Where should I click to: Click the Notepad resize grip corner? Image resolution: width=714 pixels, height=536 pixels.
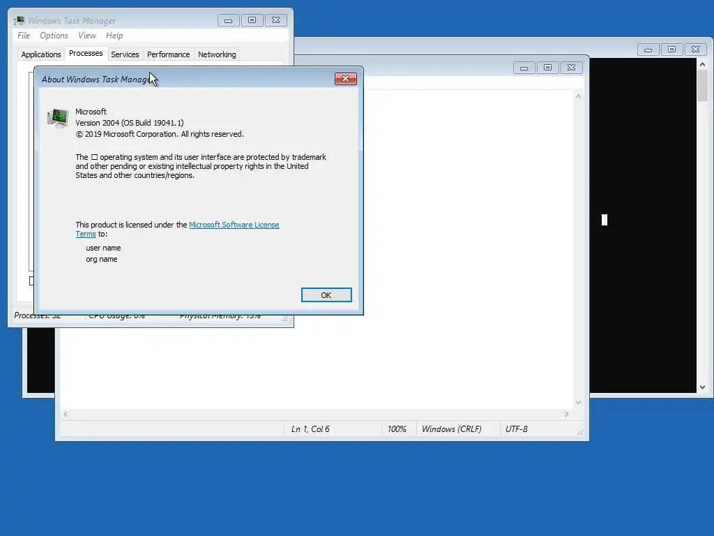coord(579,432)
